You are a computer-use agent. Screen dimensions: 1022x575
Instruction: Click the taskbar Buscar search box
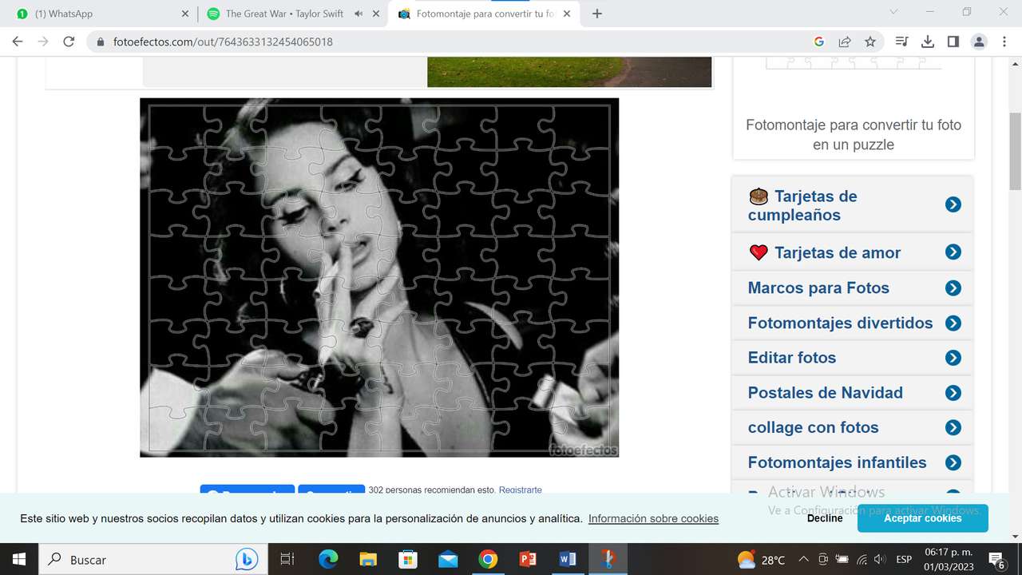152,559
